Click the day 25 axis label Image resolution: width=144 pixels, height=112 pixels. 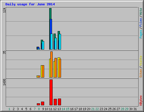(x=110, y=109)
